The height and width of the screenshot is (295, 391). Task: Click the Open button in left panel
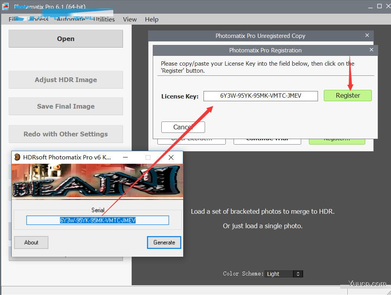click(x=66, y=39)
